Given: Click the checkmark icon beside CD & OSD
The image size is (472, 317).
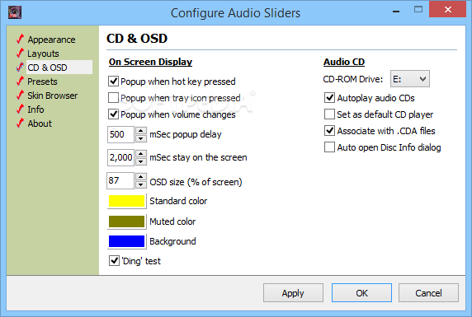Looking at the screenshot, I should pos(20,68).
